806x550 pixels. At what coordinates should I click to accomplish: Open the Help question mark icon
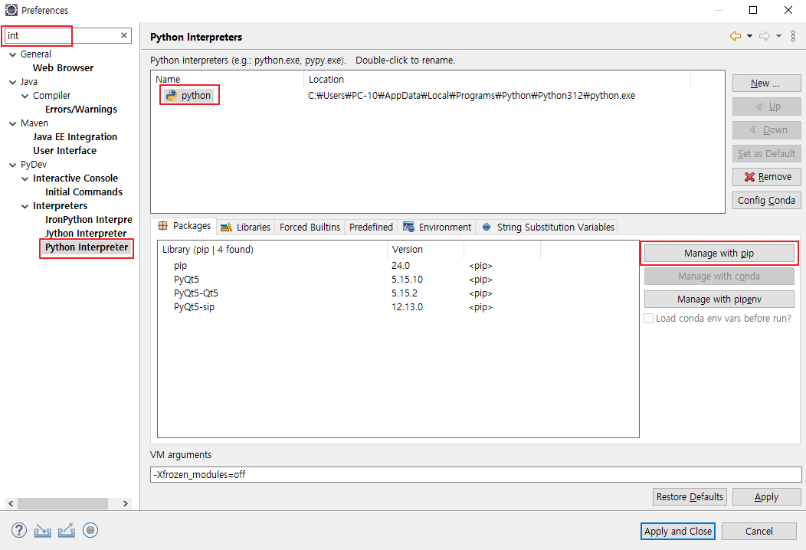point(19,531)
